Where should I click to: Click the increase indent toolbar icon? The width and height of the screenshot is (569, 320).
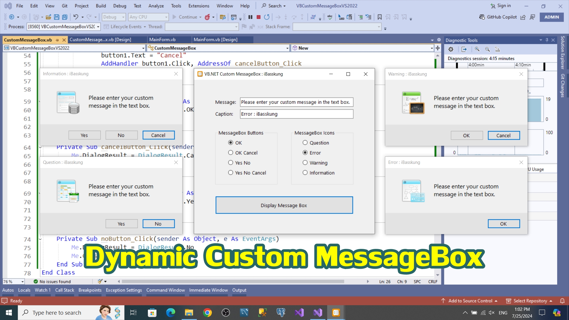pyautogui.click(x=360, y=17)
